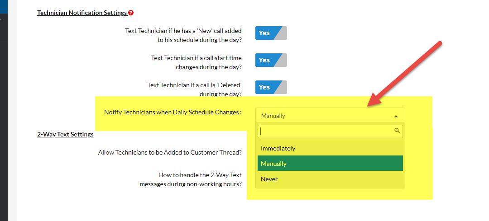
Task: Disable text for call start time changes
Action: [271, 60]
